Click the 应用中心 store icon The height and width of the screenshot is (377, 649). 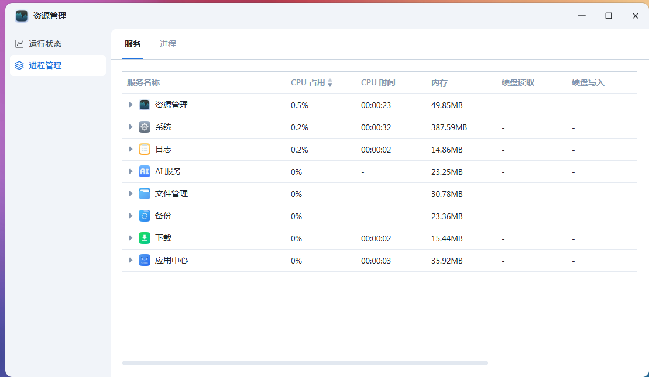pos(145,261)
